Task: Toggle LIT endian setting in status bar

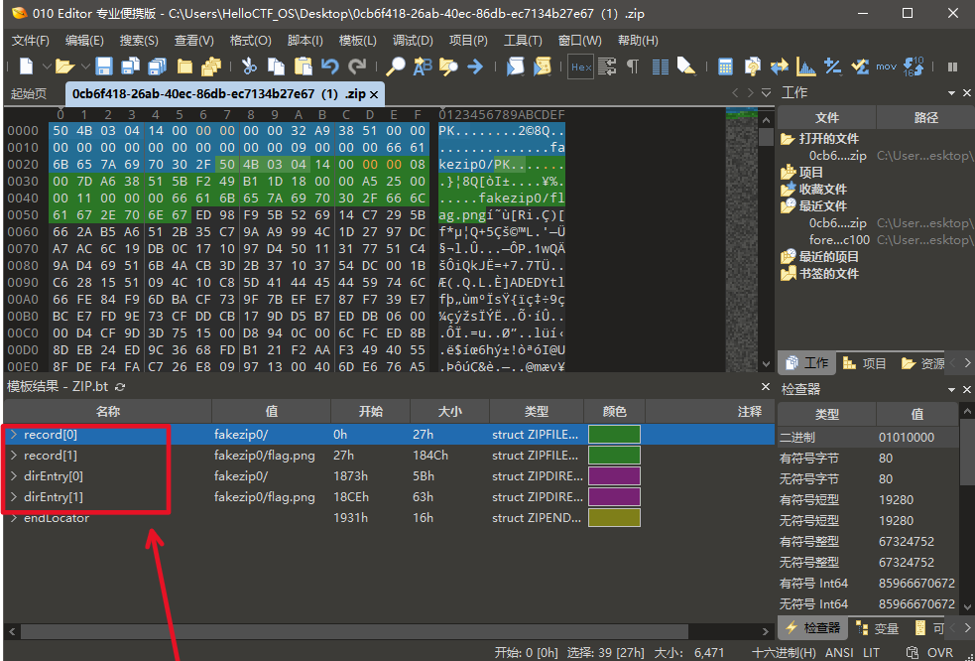Action: tap(871, 653)
